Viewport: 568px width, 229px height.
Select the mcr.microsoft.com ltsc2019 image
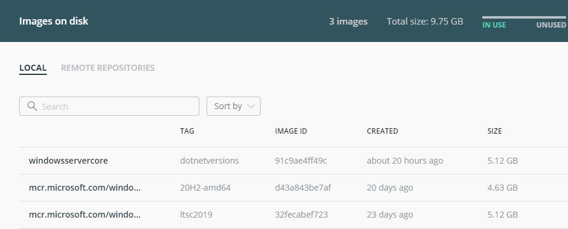pyautogui.click(x=294, y=215)
